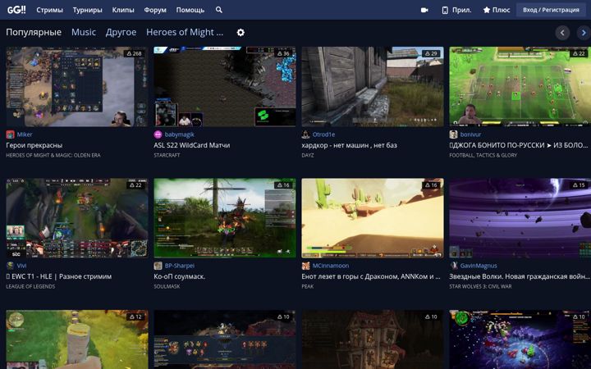The height and width of the screenshot is (369, 591).
Task: Open StarCraft ASL S22 stream thumbnail
Action: [225, 87]
